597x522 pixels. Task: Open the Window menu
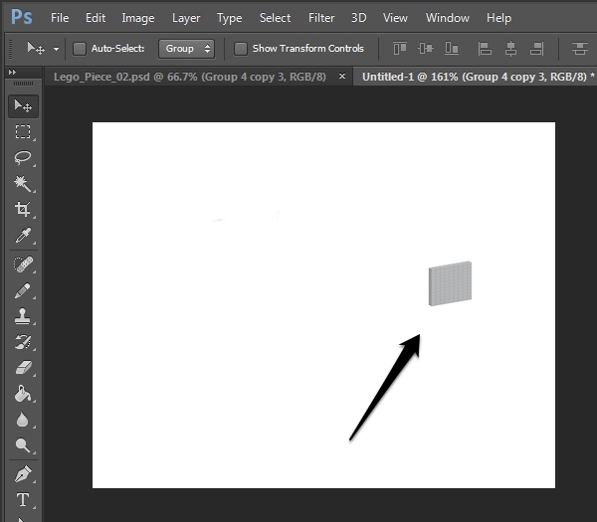coord(448,18)
